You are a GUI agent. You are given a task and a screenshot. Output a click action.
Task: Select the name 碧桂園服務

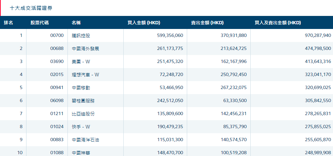pyautogui.click(x=83, y=101)
